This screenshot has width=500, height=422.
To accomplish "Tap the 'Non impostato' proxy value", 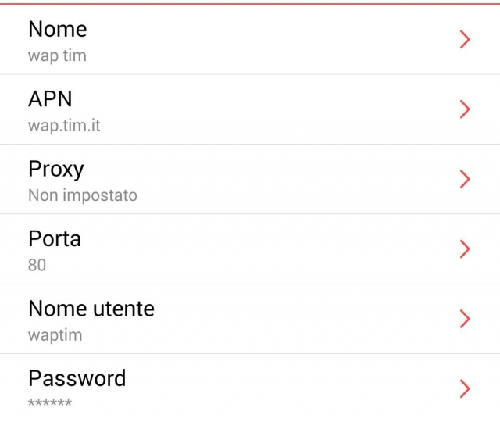I will pos(82,195).
